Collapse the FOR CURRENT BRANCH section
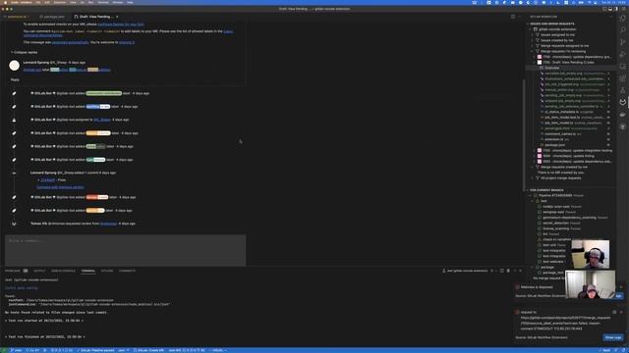Image resolution: width=629 pixels, height=353 pixels. [546, 190]
